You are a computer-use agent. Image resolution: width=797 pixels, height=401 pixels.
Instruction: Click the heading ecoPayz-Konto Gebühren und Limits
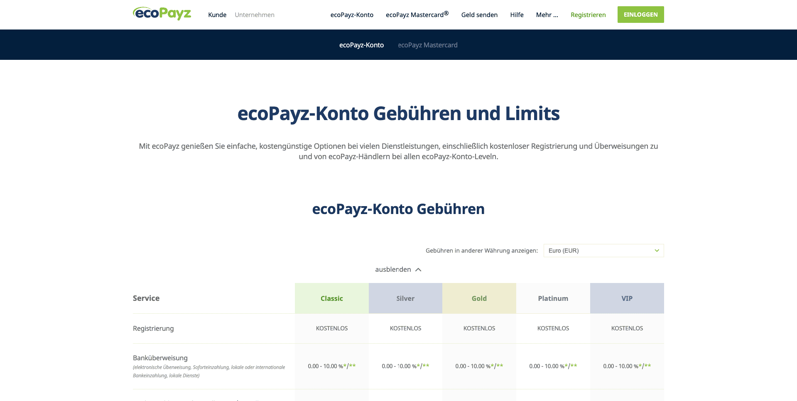(398, 113)
